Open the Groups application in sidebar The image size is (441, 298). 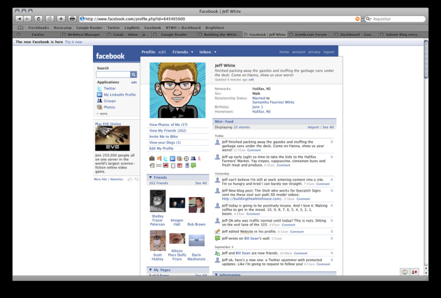click(x=109, y=101)
